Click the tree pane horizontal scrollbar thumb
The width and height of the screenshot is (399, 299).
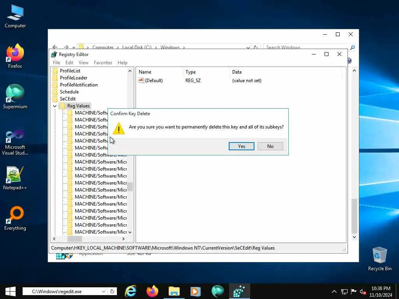click(74, 239)
